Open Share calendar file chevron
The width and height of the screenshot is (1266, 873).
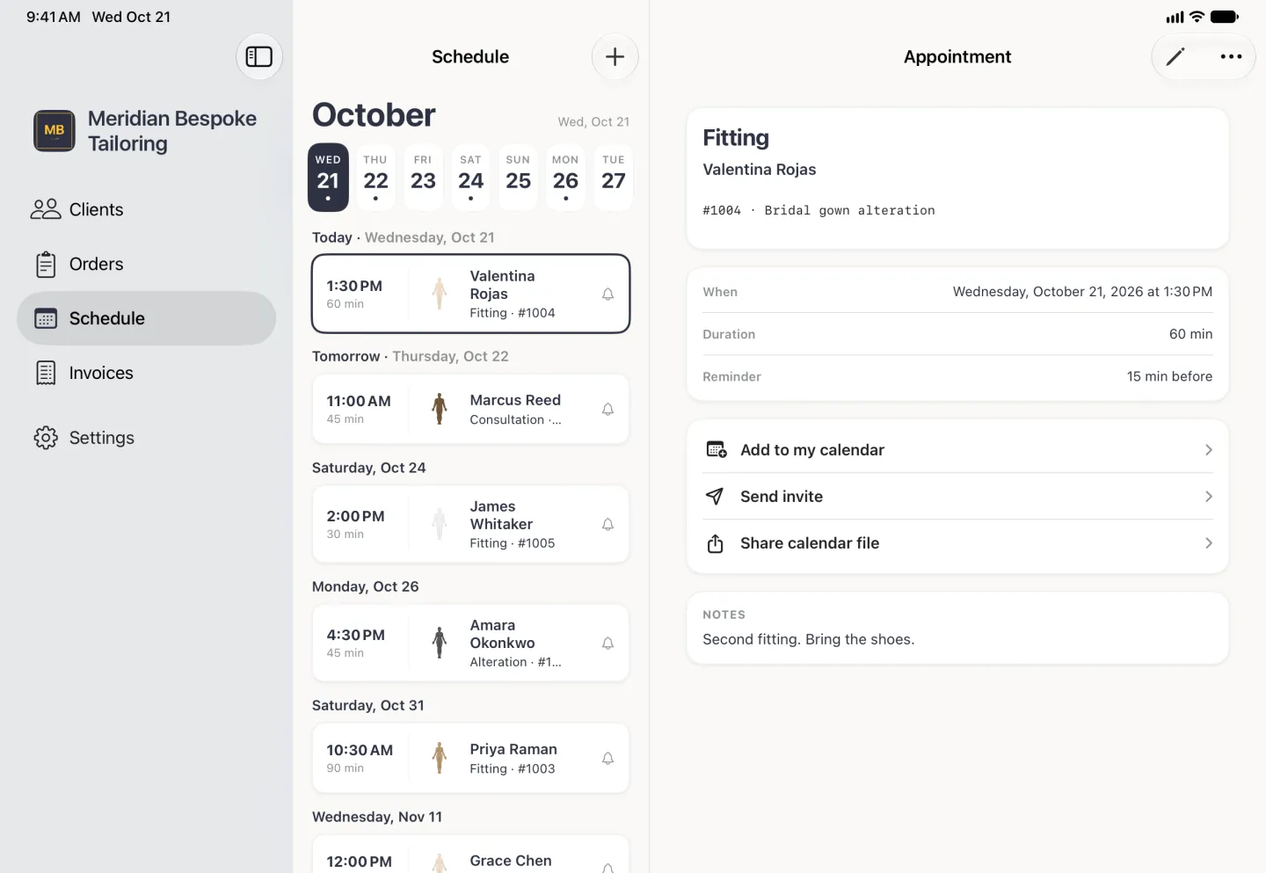(1209, 543)
